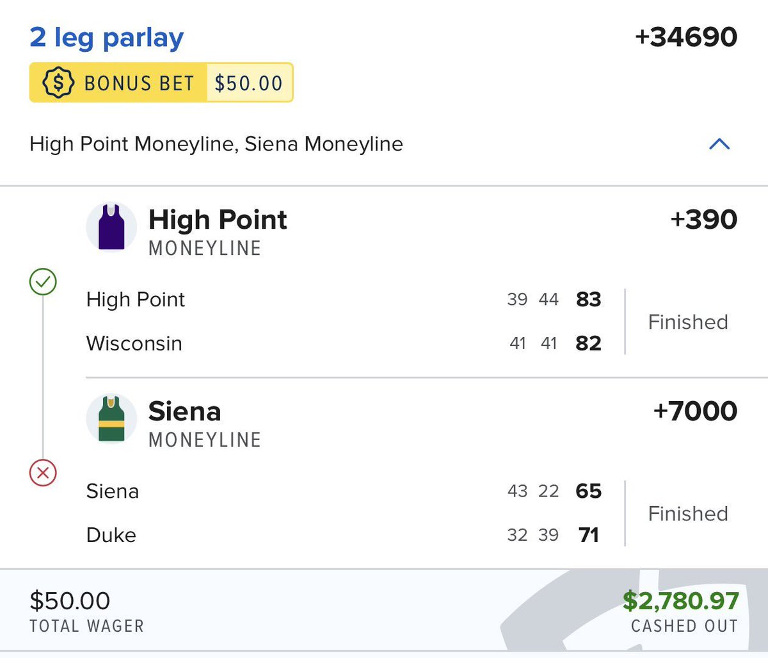
Task: Collapse the parlay details chevron
Action: pyautogui.click(x=719, y=144)
